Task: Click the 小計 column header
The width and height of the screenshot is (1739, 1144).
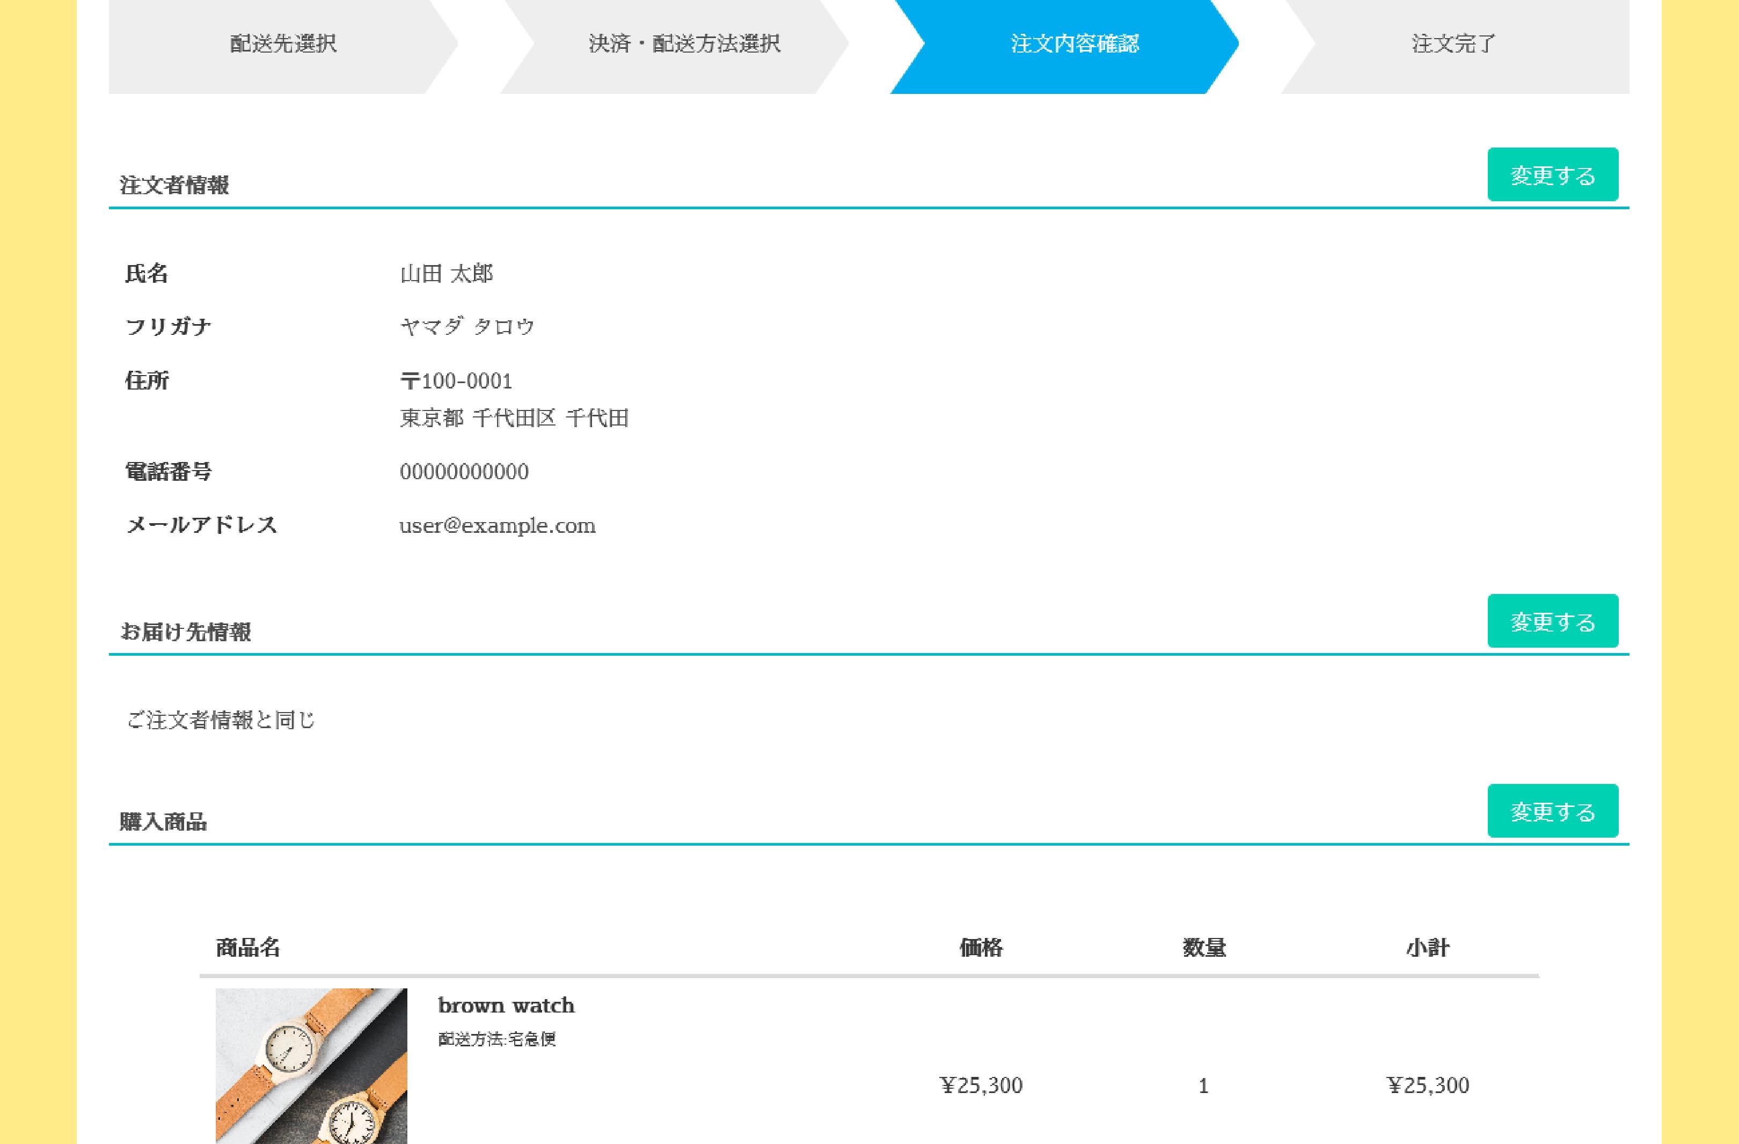Action: [1427, 948]
